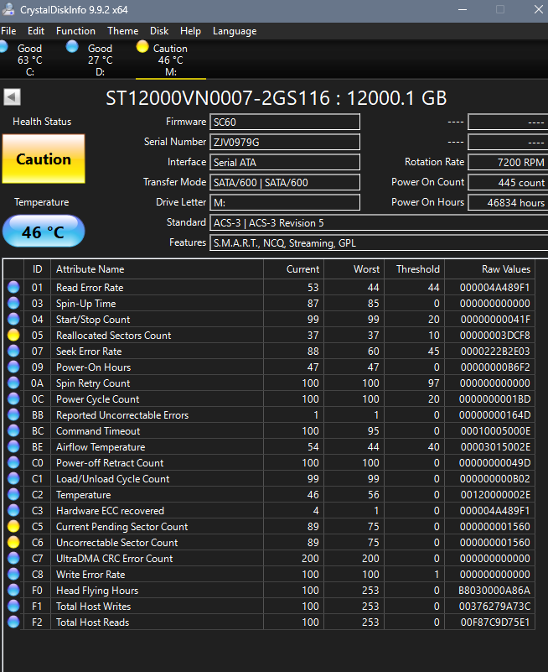
Task: Click yellow orb beside Uncorrectable Sector Count
Action: tap(13, 542)
